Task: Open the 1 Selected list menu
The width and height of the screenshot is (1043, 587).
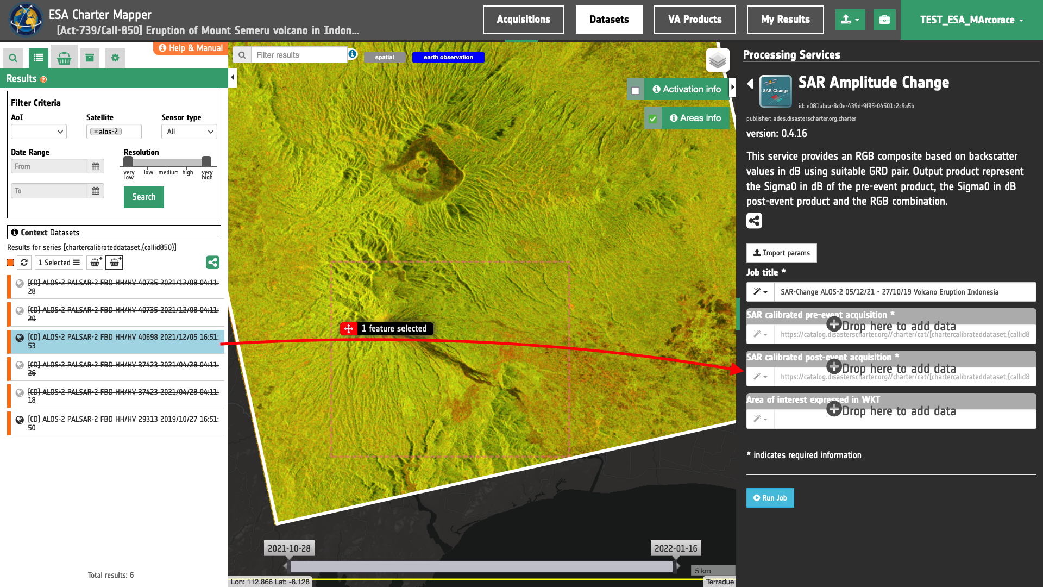Action: (x=59, y=263)
